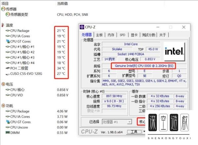Click the memory icon beside DIMM
Image resolution: width=198 pixels, height=145 pixels.
tap(8, 132)
